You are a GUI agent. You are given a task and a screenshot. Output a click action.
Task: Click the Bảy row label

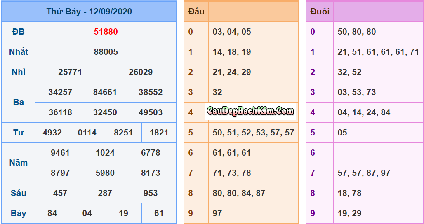pyautogui.click(x=19, y=213)
